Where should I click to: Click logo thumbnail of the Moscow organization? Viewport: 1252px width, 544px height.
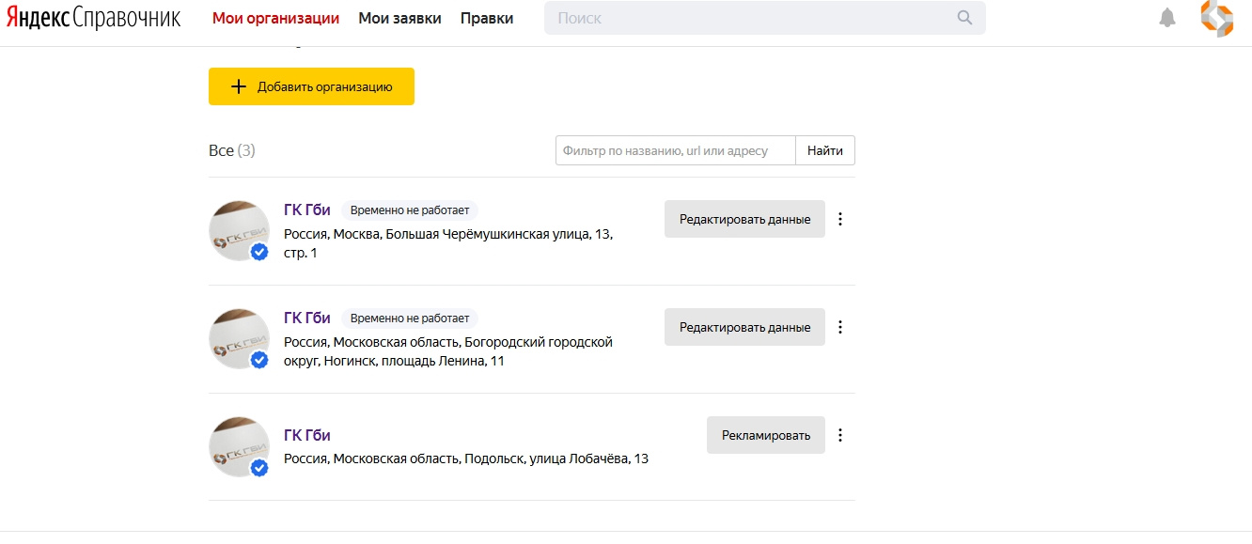click(239, 231)
